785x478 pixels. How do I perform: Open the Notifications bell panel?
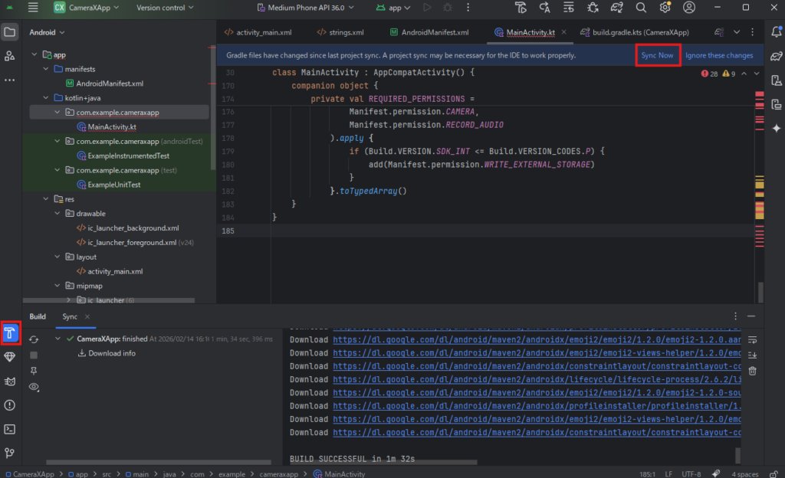777,33
